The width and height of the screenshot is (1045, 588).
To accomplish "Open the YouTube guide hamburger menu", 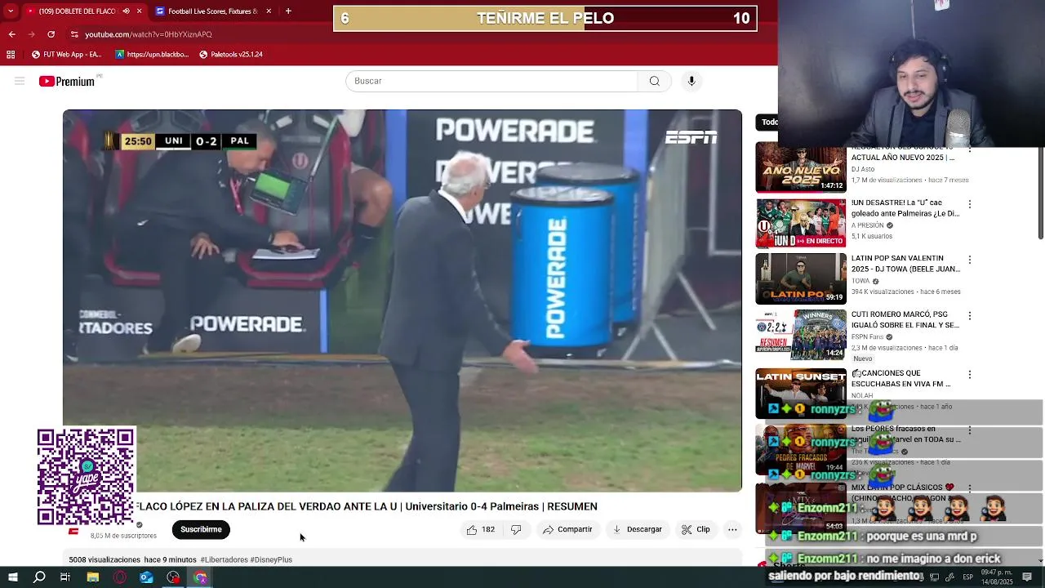I will click(x=20, y=81).
